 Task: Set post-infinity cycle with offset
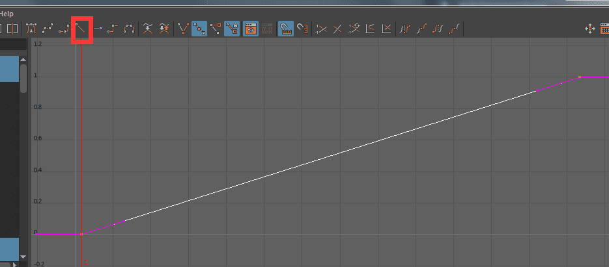pyautogui.click(x=454, y=29)
